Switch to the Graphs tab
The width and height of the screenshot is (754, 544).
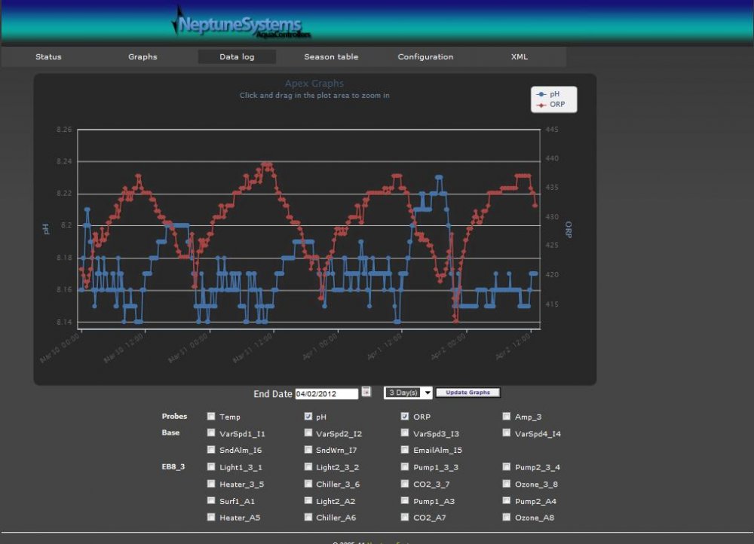point(143,57)
